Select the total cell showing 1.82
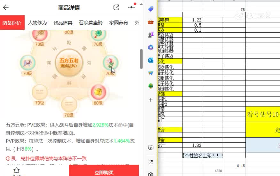Screen dimensions: 280x176 pyautogui.click(x=192, y=145)
